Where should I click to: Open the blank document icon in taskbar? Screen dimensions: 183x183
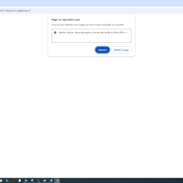pyautogui.click(x=20, y=181)
